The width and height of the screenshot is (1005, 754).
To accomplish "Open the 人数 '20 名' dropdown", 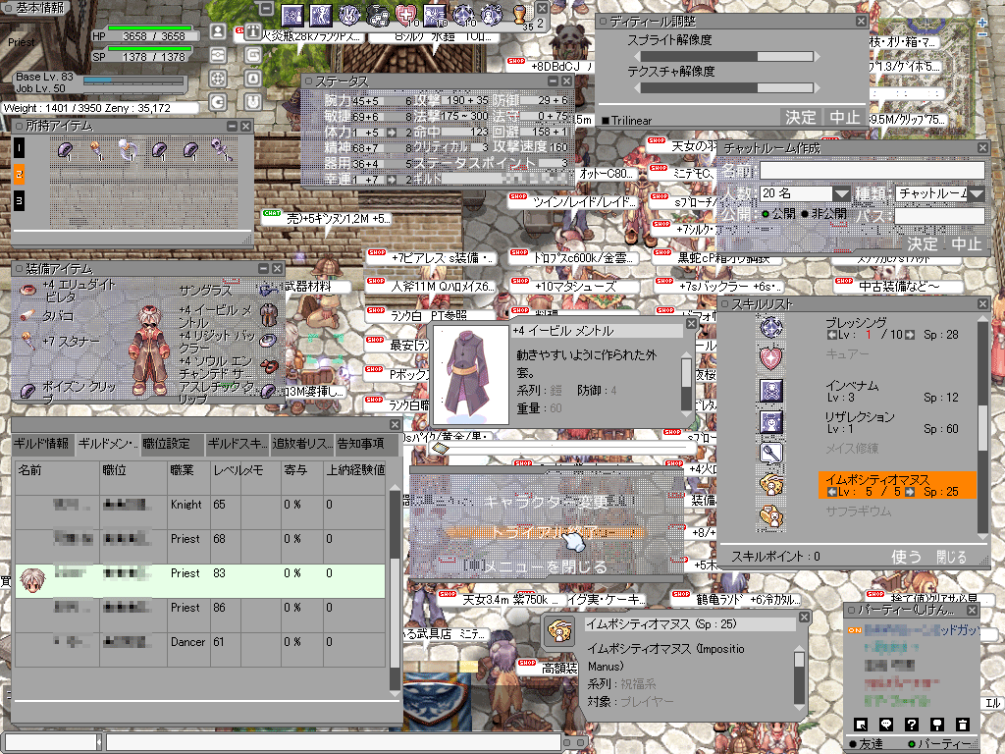I will pos(841,193).
